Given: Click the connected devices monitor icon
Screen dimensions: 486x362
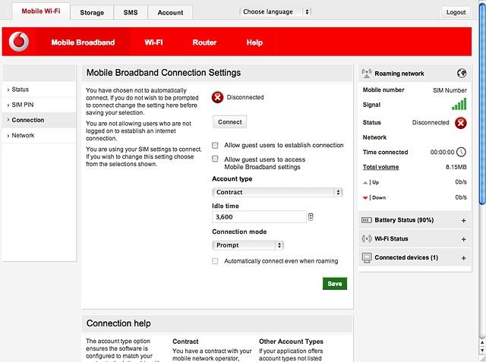Looking at the screenshot, I should pyautogui.click(x=367, y=257).
